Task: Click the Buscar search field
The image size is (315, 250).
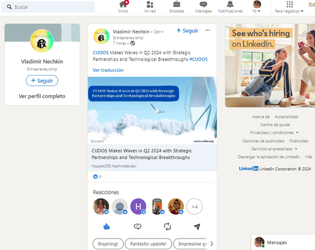Action: point(48,7)
